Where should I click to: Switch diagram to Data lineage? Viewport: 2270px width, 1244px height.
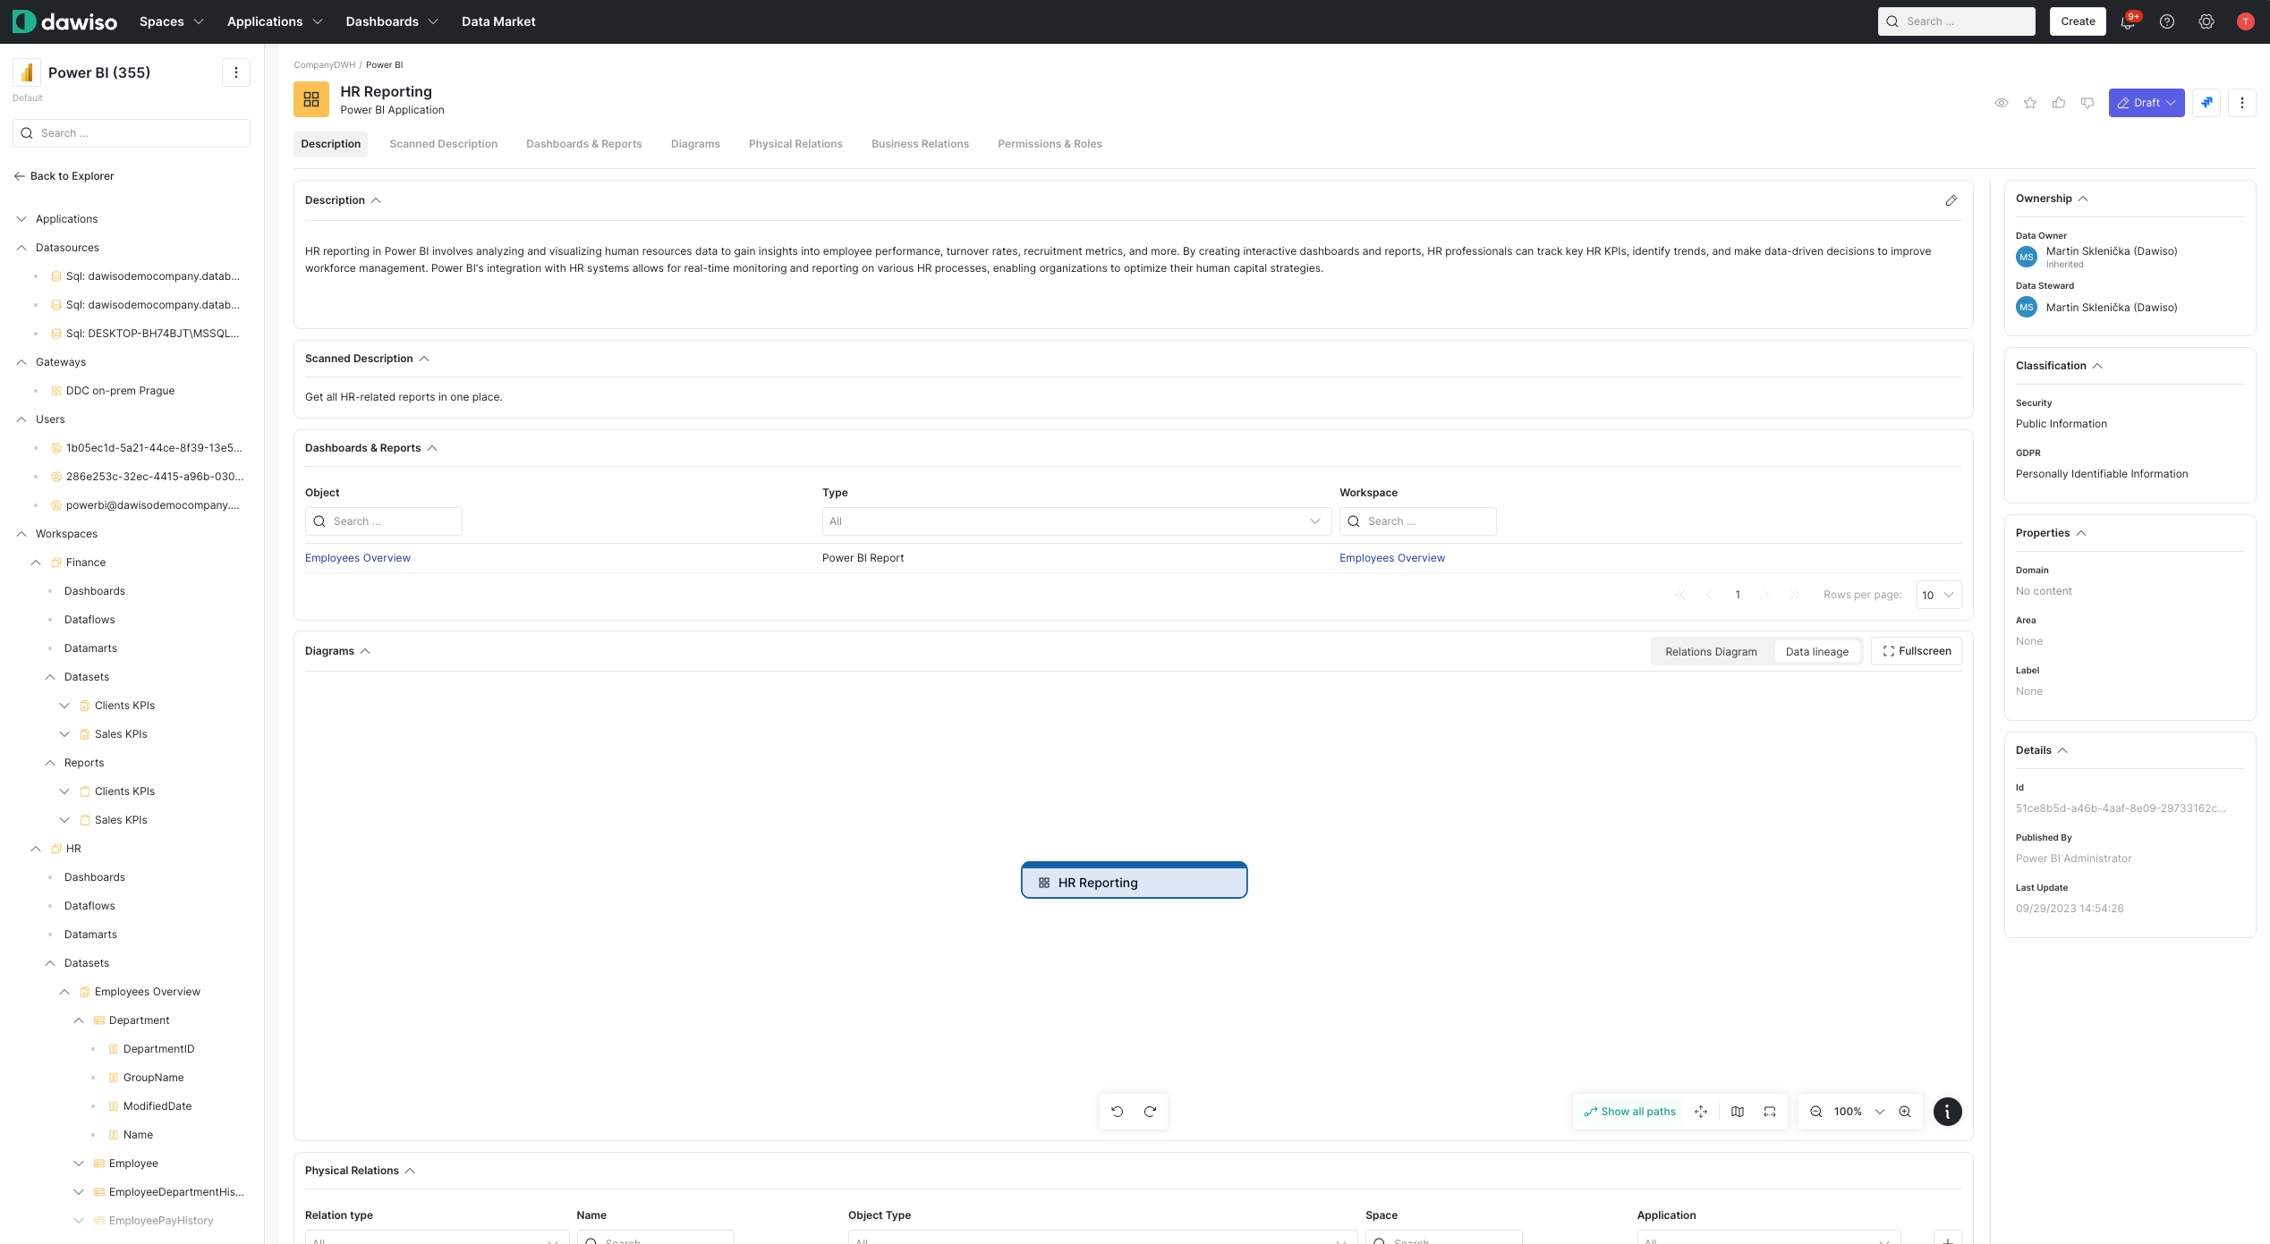tap(1816, 652)
